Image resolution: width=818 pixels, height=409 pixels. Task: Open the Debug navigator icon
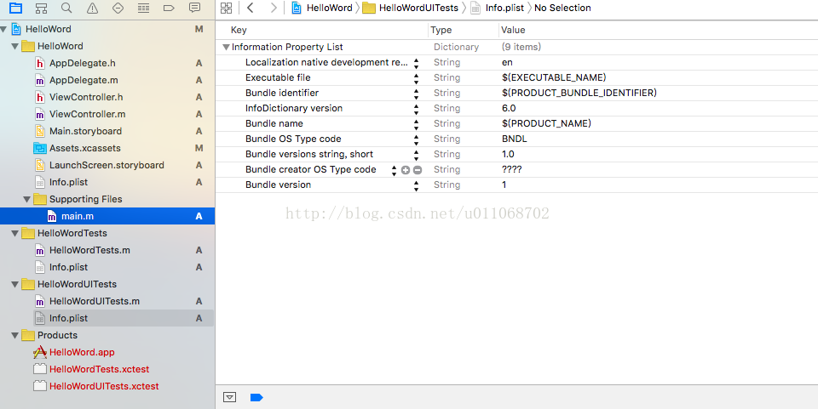[x=143, y=8]
